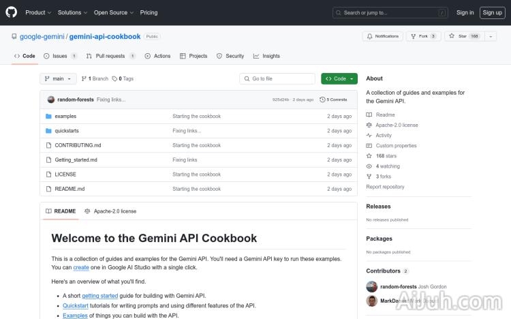Expand the Solutions menu
The width and height of the screenshot is (511, 319).
(x=72, y=12)
